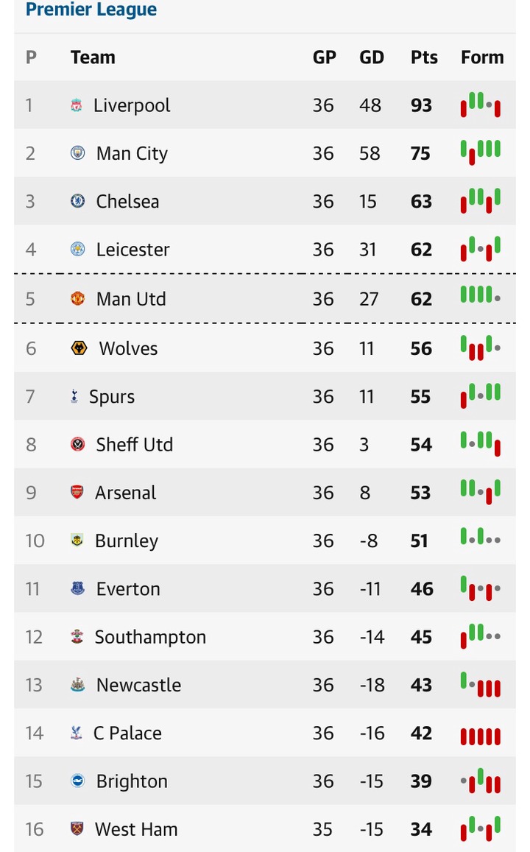Viewport: 530px width, 852px height.
Task: Click the Leicester club crest
Action: click(x=77, y=250)
